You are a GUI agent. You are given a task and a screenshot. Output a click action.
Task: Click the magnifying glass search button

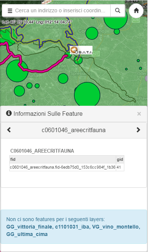pos(118,10)
